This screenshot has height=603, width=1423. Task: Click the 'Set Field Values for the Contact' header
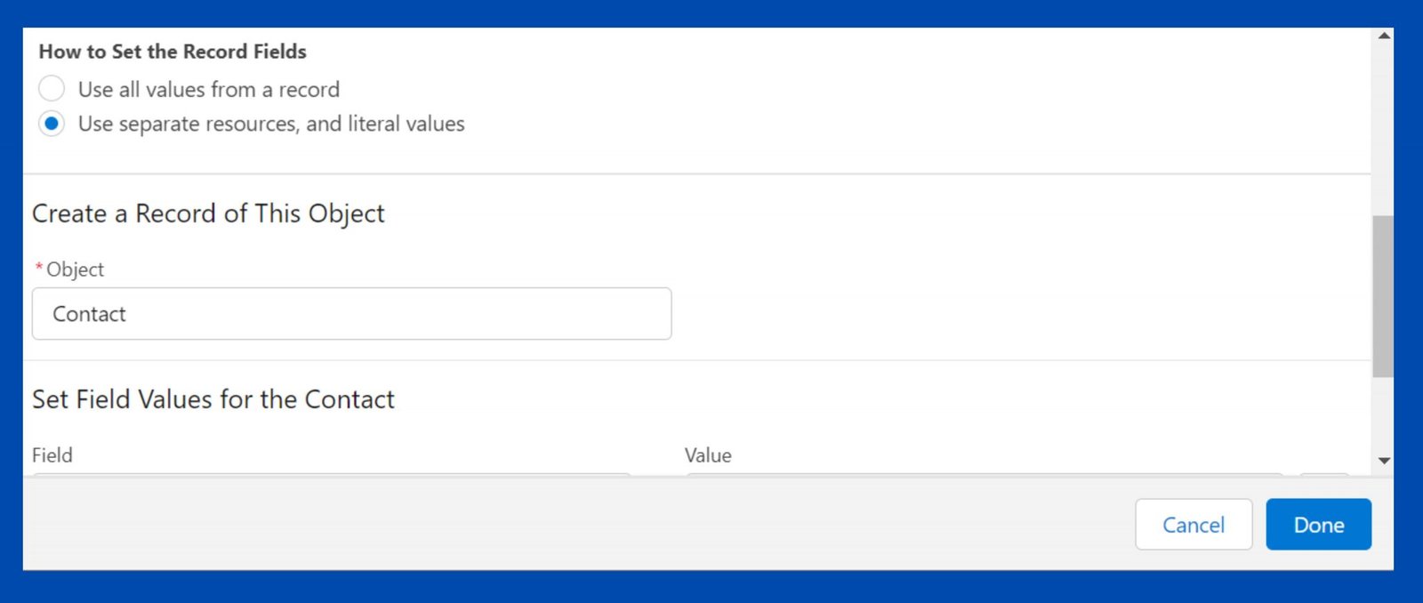(x=213, y=398)
